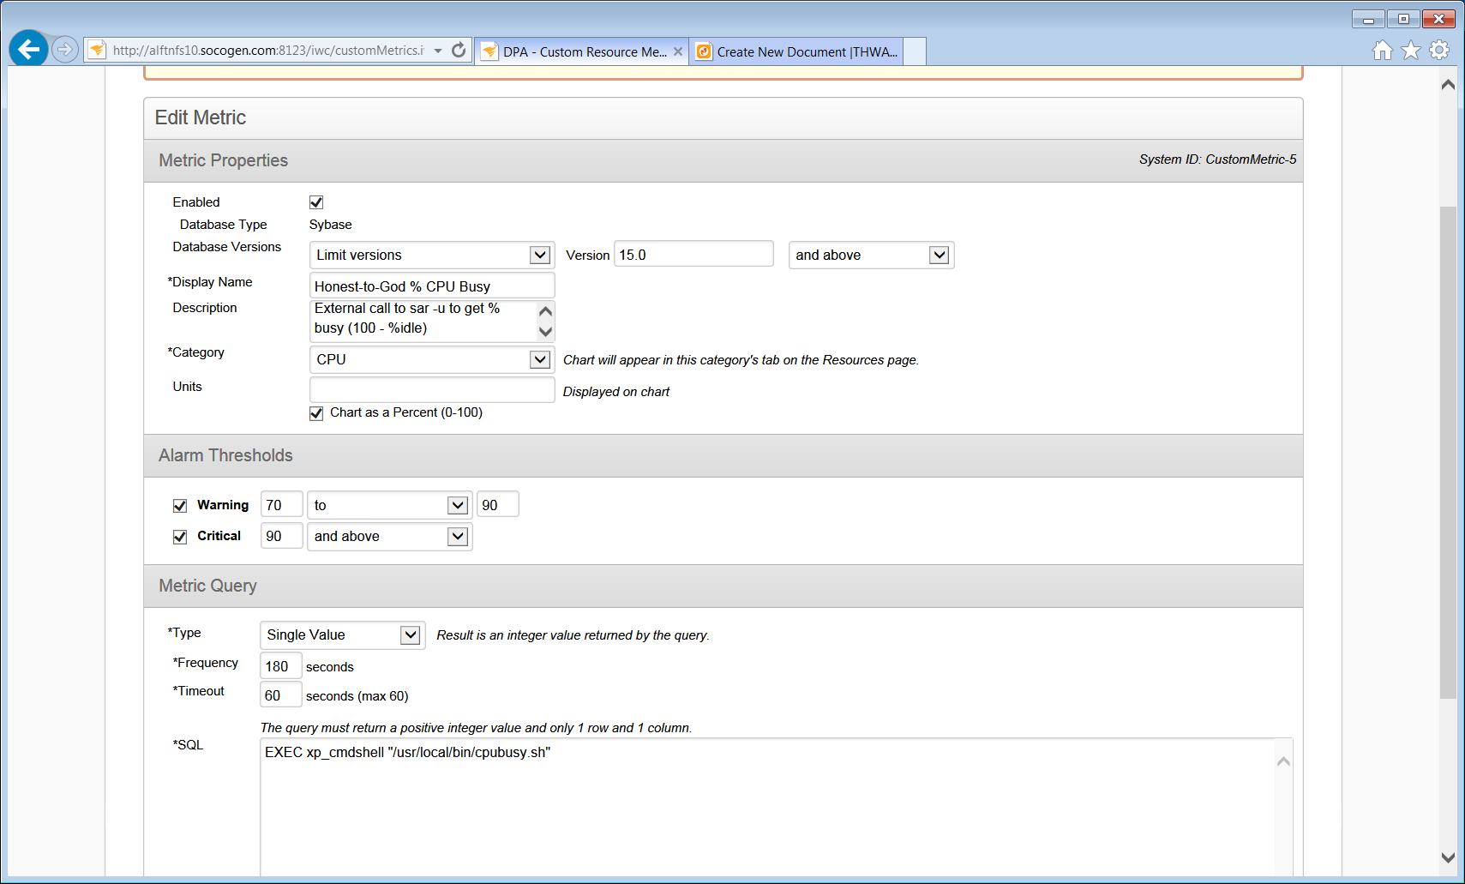Open the Type Single Value dropdown
Image resolution: width=1465 pixels, height=884 pixels.
(342, 634)
